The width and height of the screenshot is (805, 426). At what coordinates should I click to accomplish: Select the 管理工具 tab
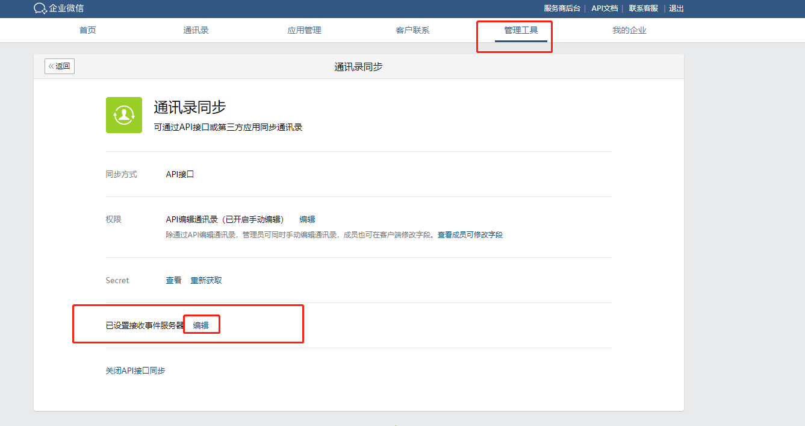[521, 30]
